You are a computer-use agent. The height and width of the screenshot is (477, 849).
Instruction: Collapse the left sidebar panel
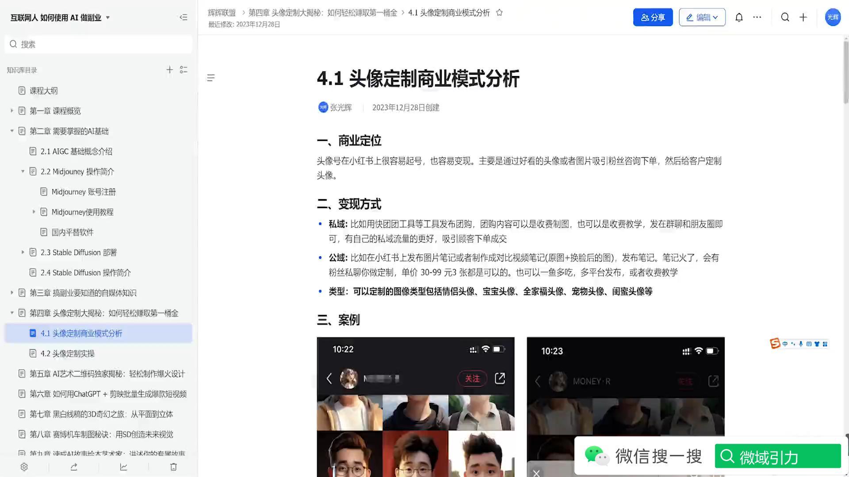[x=184, y=17]
